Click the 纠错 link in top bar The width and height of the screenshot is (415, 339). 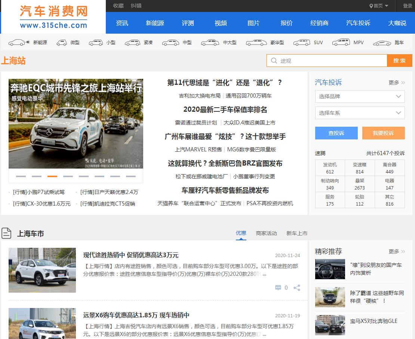point(136,6)
